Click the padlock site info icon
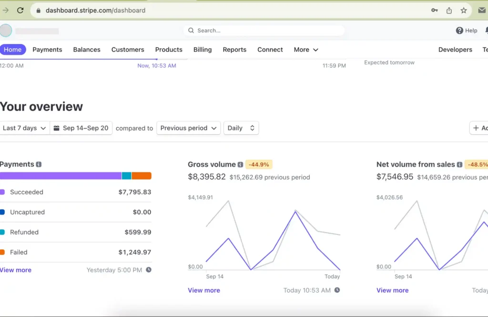The width and height of the screenshot is (488, 317). tap(38, 10)
